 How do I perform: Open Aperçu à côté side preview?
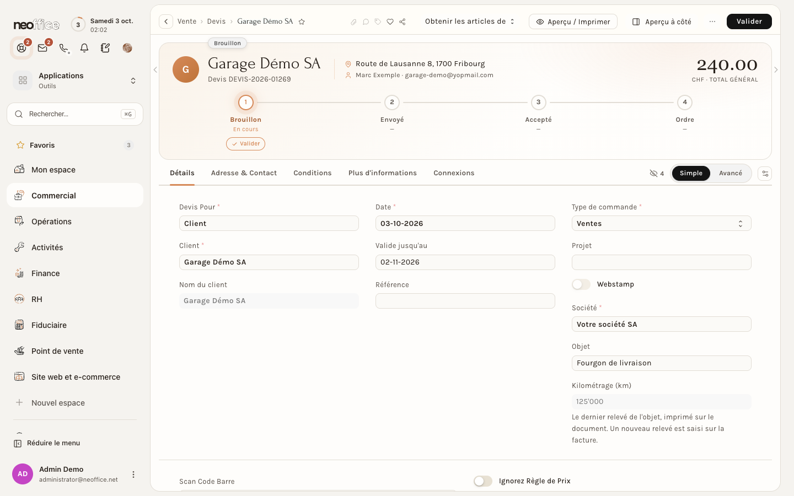662,21
